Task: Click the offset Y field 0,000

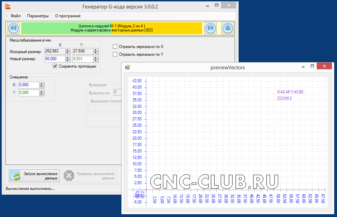Action: (29, 93)
